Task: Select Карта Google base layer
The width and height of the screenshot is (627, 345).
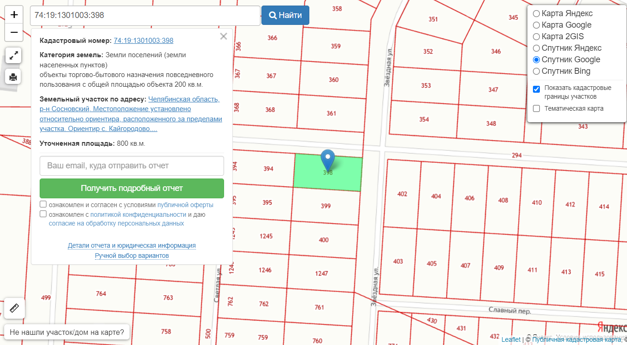Action: pyautogui.click(x=536, y=25)
